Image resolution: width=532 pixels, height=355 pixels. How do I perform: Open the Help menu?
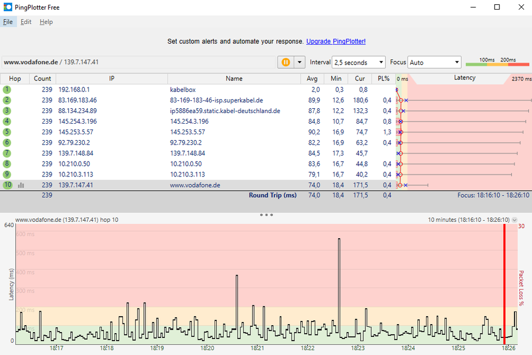point(46,22)
